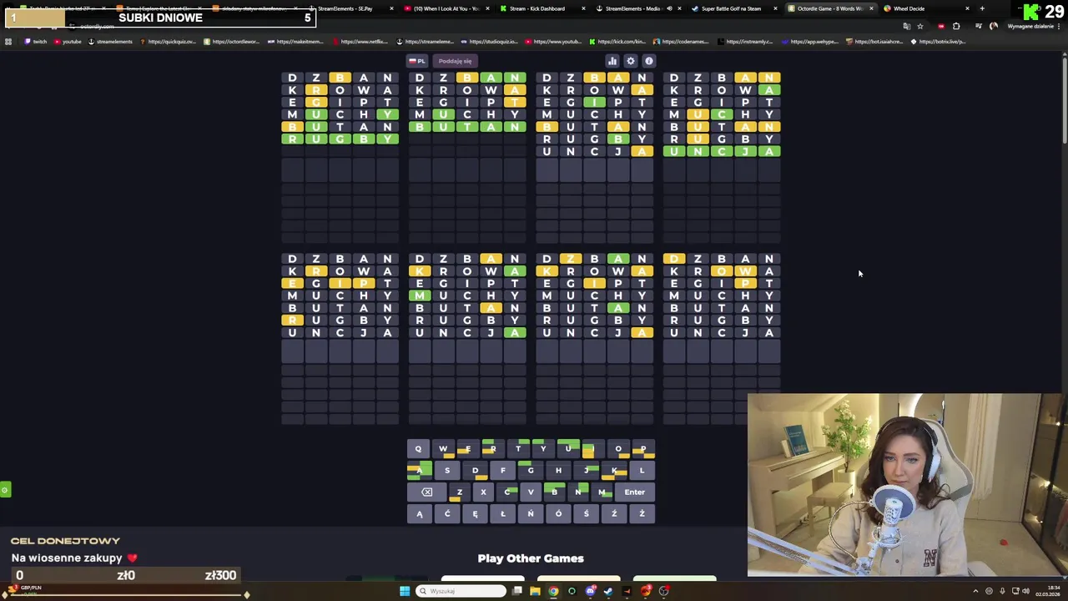Tap the Ę key on the Polish letters row
Image resolution: width=1068 pixels, height=601 pixels.
(x=475, y=513)
